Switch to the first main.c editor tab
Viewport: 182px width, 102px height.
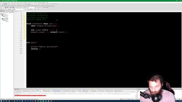[16, 11]
